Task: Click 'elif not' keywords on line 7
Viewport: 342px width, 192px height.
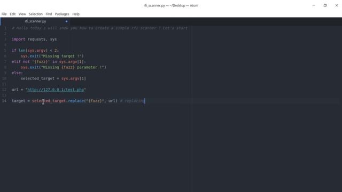Action: [x=21, y=62]
